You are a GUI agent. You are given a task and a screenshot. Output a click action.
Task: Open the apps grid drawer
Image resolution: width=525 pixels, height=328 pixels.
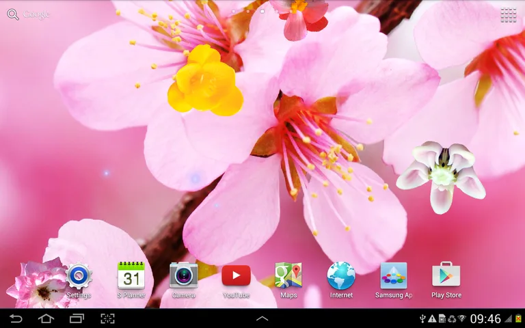pyautogui.click(x=509, y=15)
